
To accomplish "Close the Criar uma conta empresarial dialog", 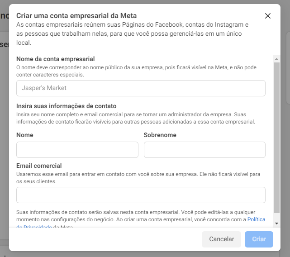I will tap(268, 16).
